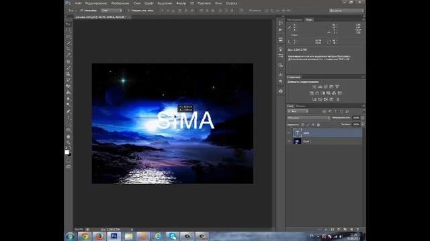
Task: Open the Fill slider arrow
Action: [x=363, y=125]
